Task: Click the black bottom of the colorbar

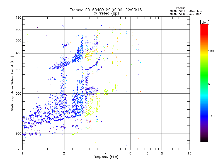Action: [x=204, y=140]
